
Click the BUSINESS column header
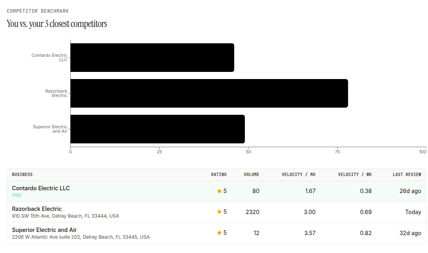22,175
